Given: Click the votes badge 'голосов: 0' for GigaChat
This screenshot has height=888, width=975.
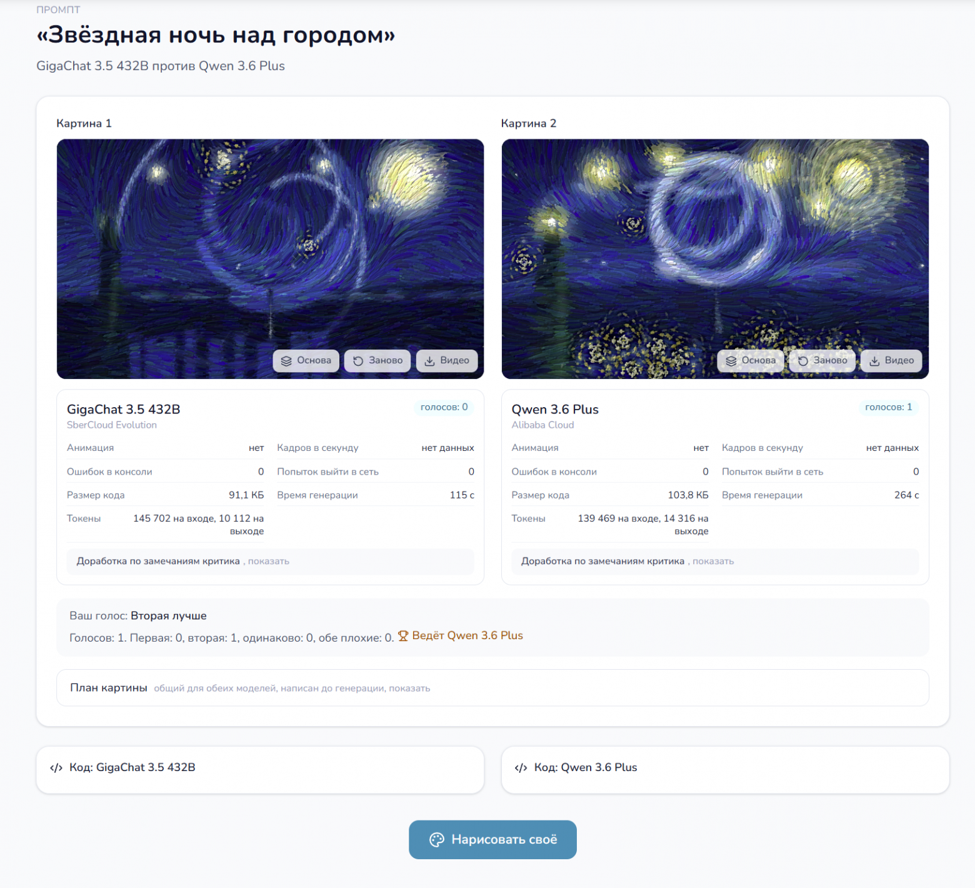Looking at the screenshot, I should click(444, 407).
